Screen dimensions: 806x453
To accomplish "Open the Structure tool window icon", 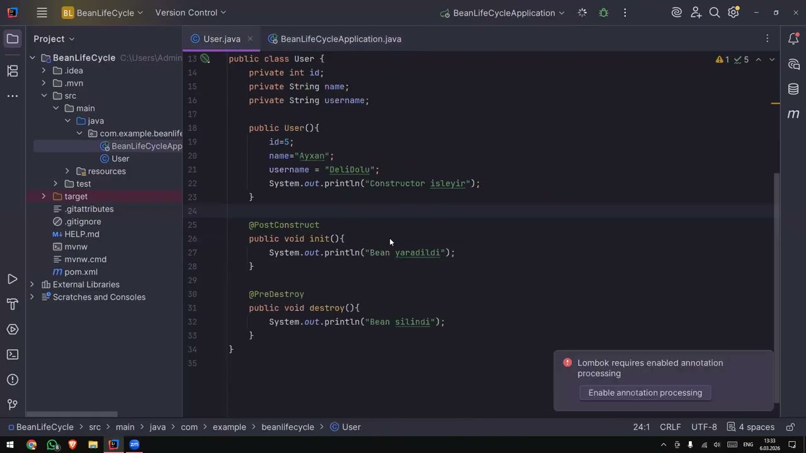I will point(13,71).
